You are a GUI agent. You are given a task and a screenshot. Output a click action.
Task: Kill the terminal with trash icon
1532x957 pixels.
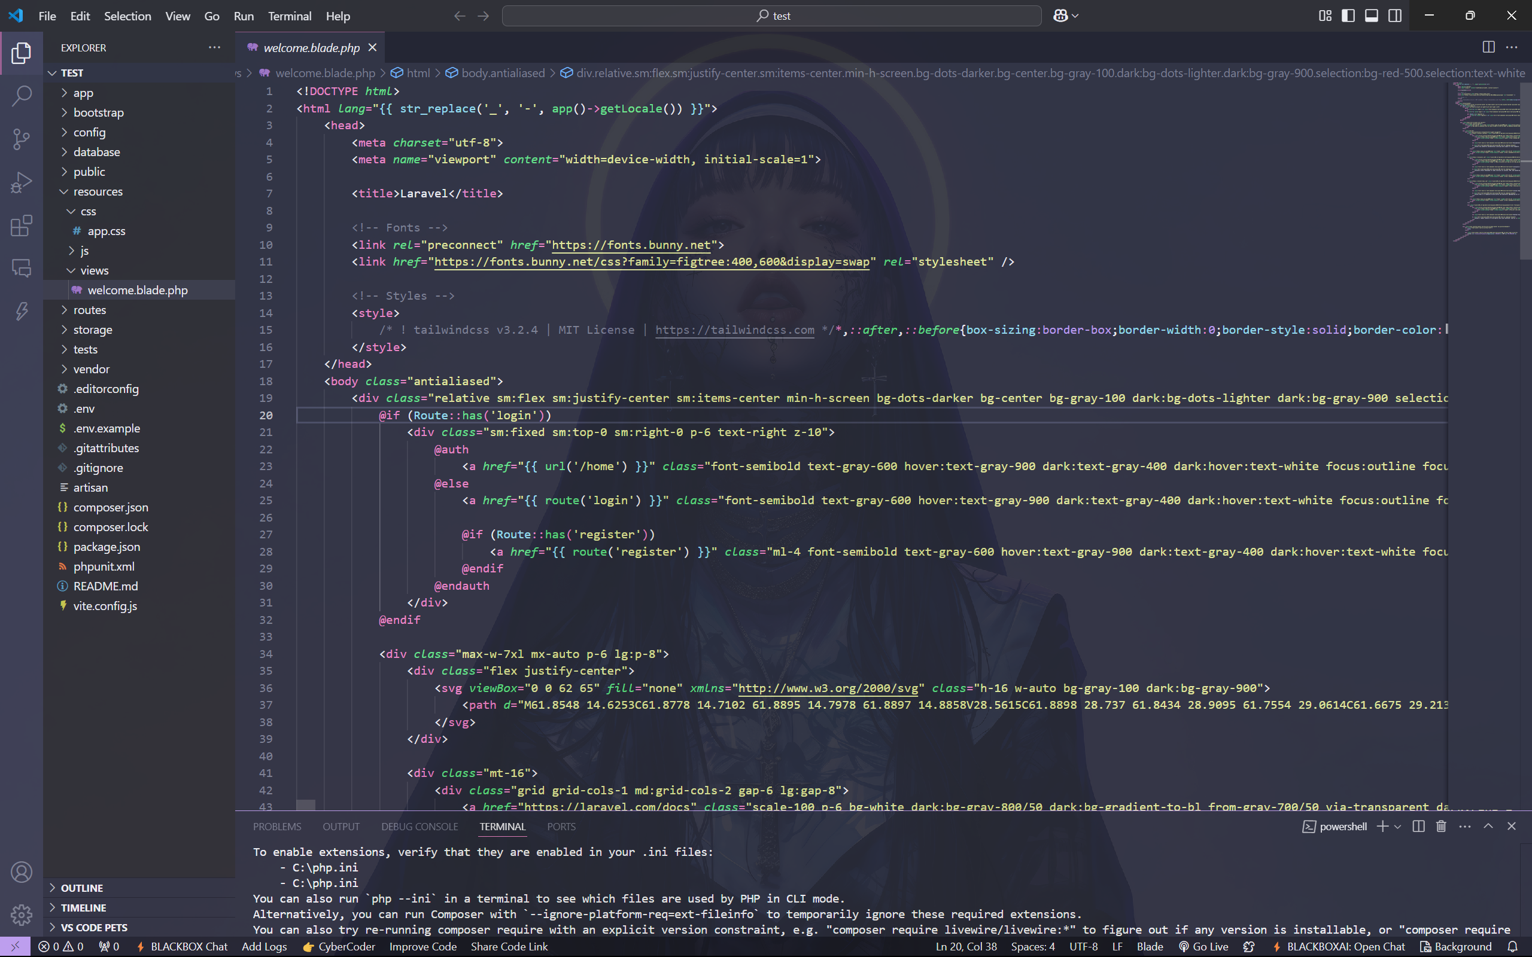tap(1442, 826)
